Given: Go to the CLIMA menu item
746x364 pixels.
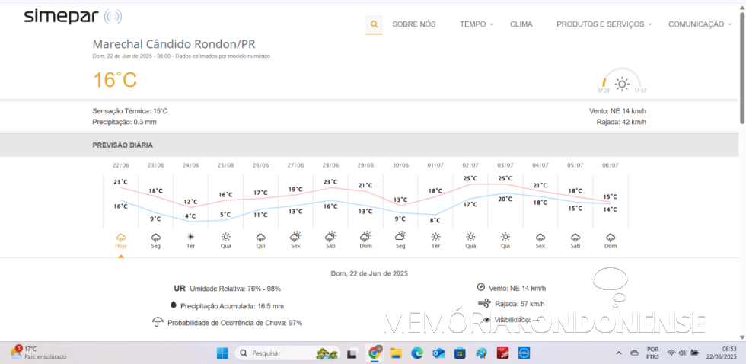Looking at the screenshot, I should (521, 24).
